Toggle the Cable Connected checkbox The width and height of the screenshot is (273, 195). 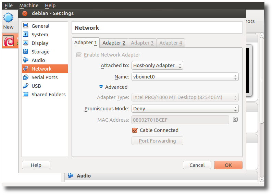click(x=135, y=130)
